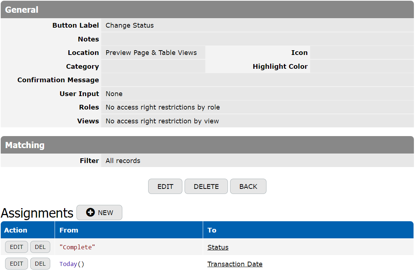Delete the "Complete" assignment row
Screen dimensions: 415x274
pyautogui.click(x=40, y=247)
